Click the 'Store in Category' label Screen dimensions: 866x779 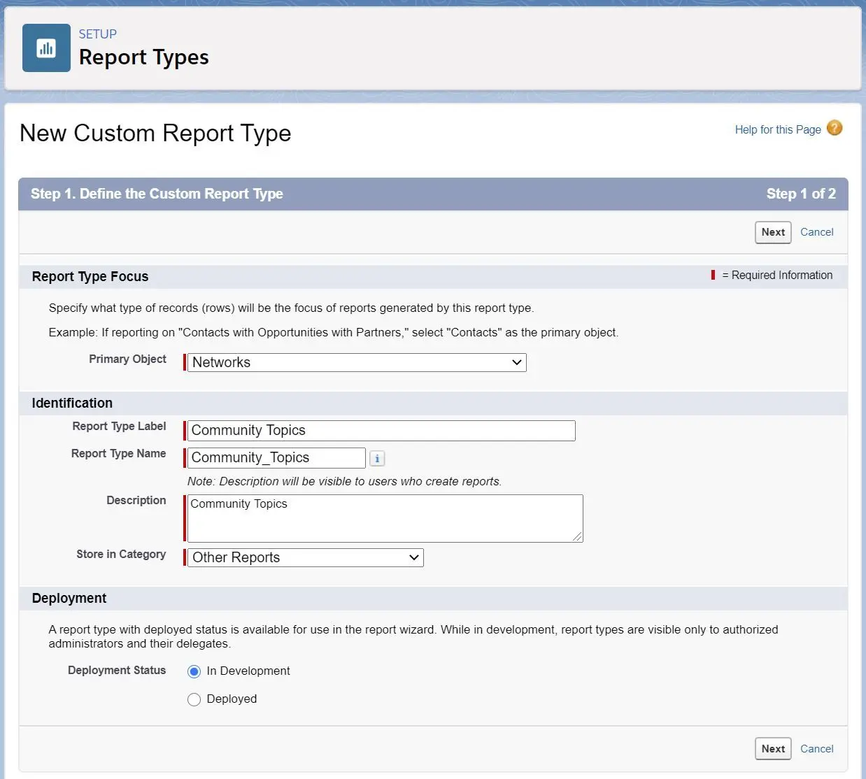(121, 554)
